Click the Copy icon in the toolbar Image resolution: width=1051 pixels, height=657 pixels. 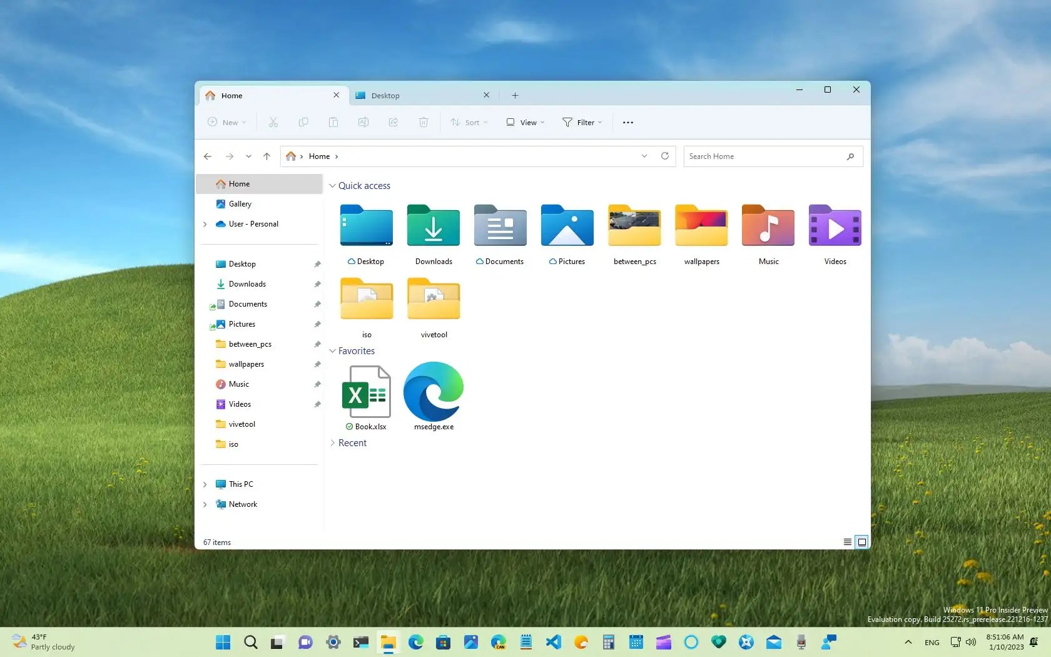pyautogui.click(x=303, y=122)
